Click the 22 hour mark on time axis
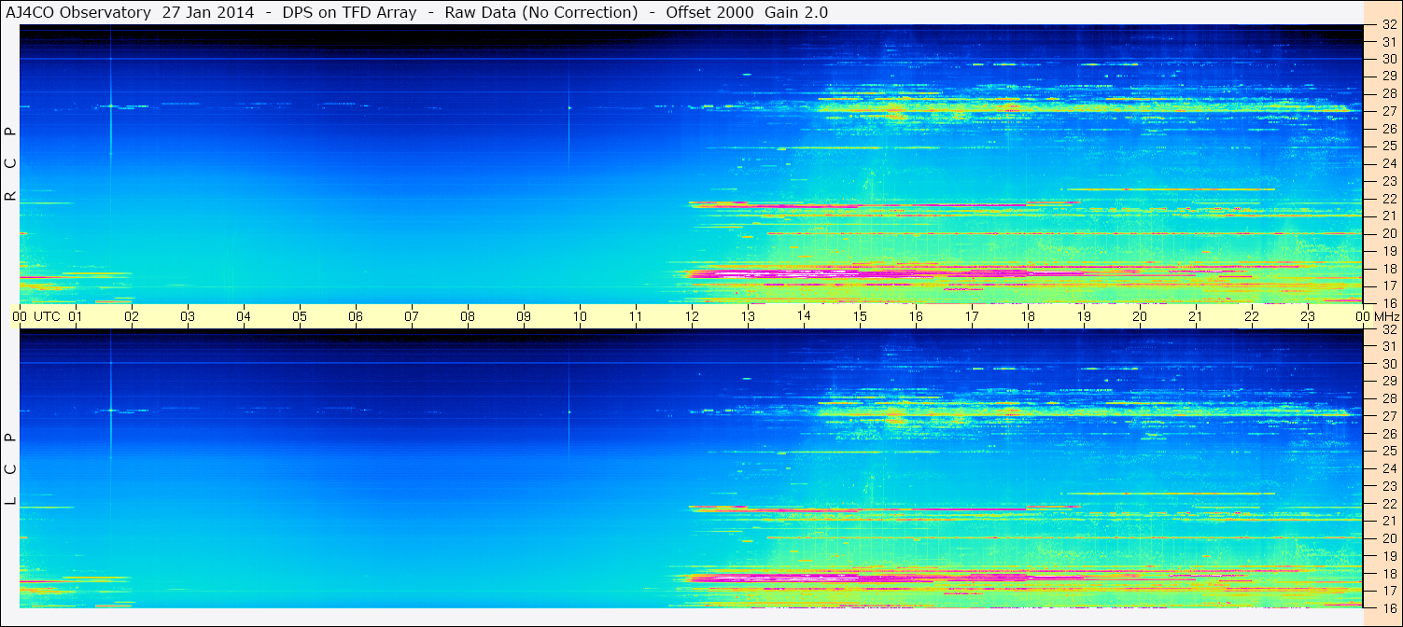This screenshot has width=1403, height=627. pyautogui.click(x=1252, y=316)
